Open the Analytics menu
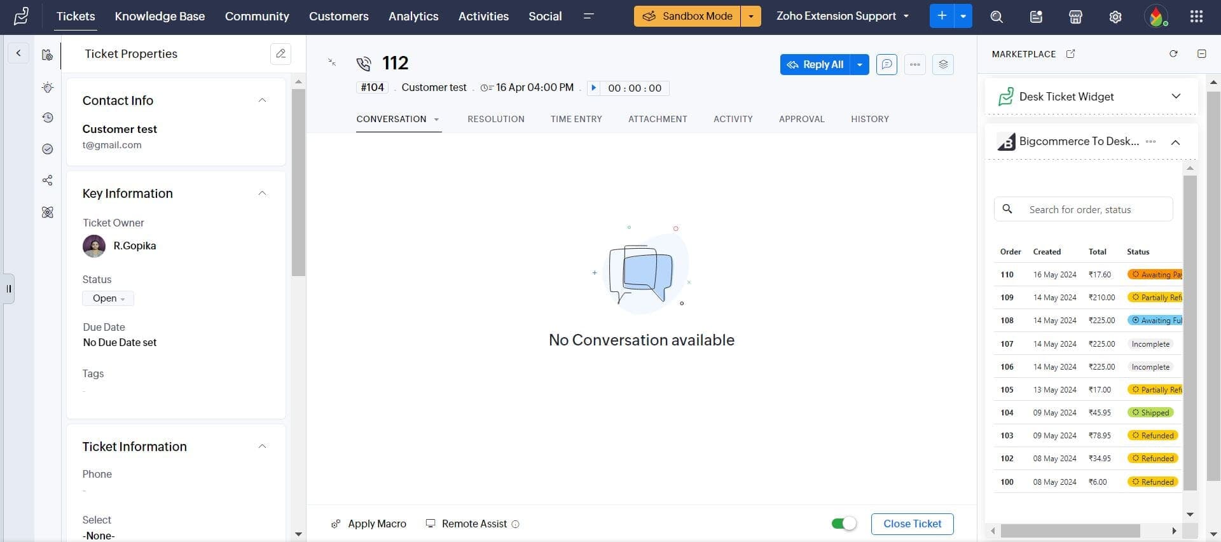1221x542 pixels. coord(413,17)
